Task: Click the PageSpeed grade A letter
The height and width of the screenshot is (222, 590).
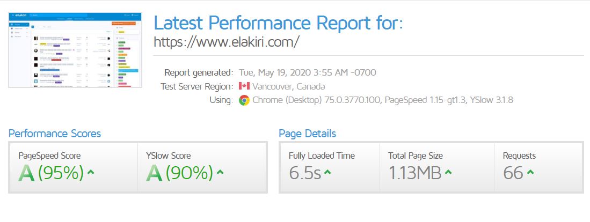Action: (26, 173)
